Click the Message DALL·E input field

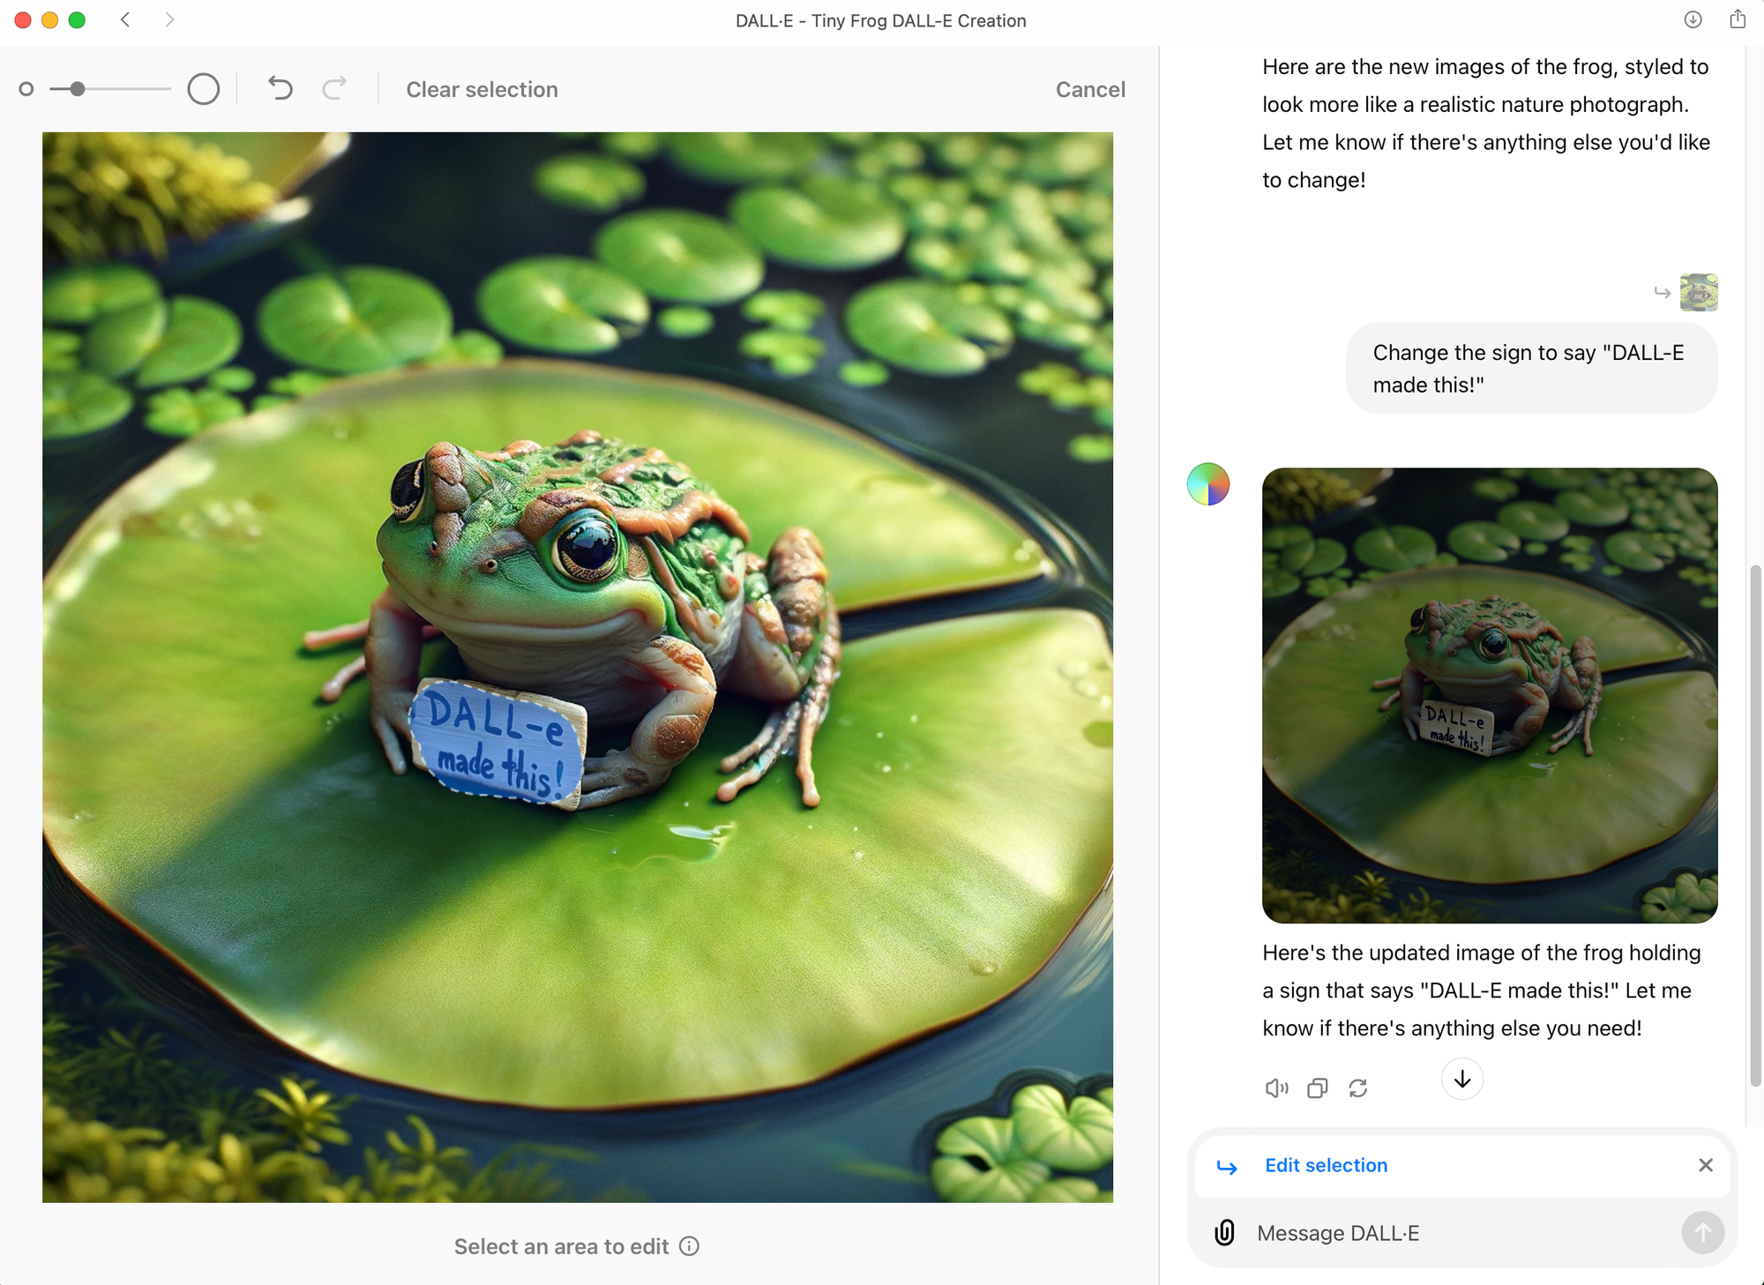(1411, 1233)
